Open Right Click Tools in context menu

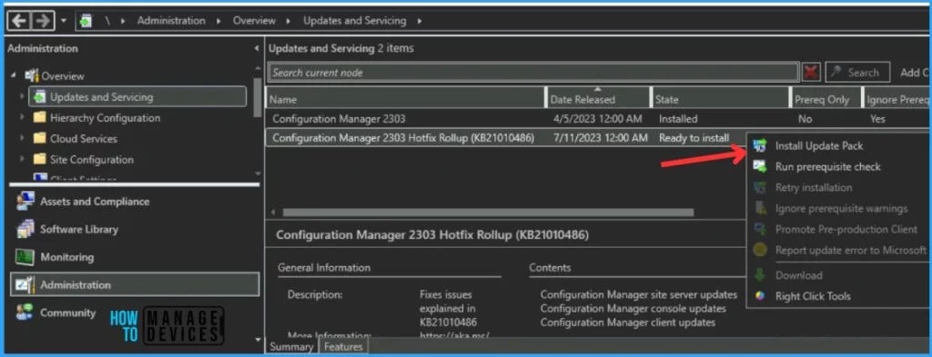(813, 296)
